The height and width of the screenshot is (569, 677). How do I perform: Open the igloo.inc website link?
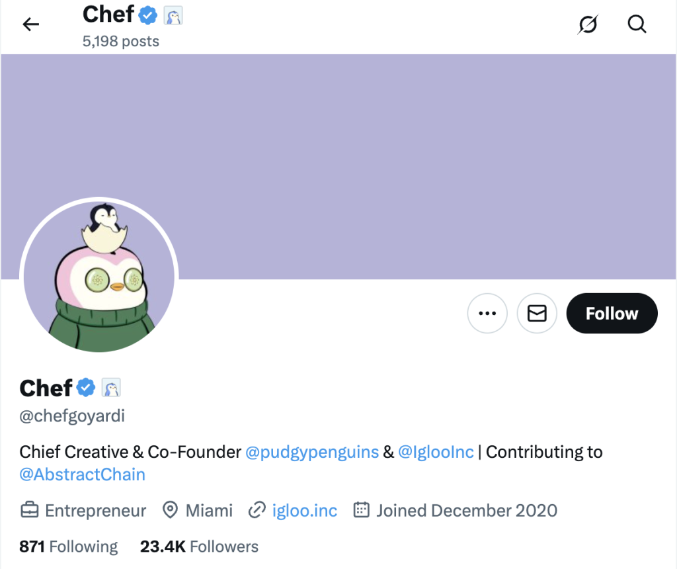click(x=305, y=511)
